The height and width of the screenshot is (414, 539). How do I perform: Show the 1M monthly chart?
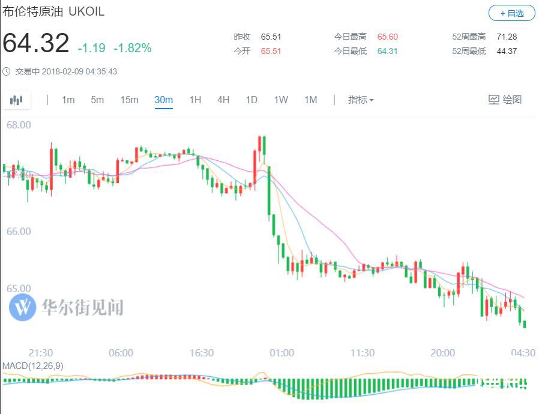pyautogui.click(x=310, y=100)
